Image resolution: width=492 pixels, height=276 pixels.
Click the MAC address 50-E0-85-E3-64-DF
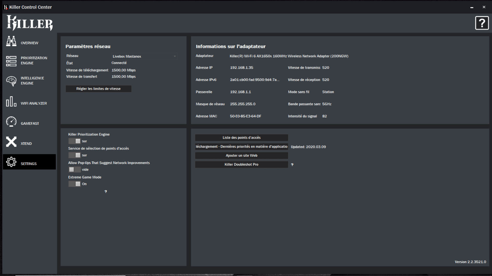245,116
